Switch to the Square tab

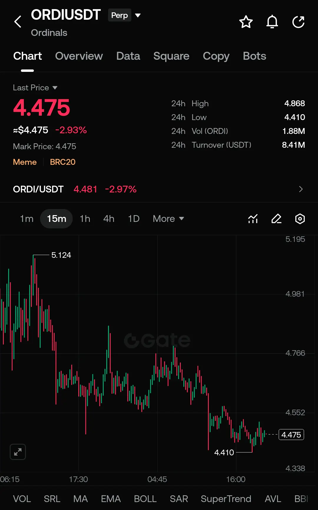click(171, 56)
